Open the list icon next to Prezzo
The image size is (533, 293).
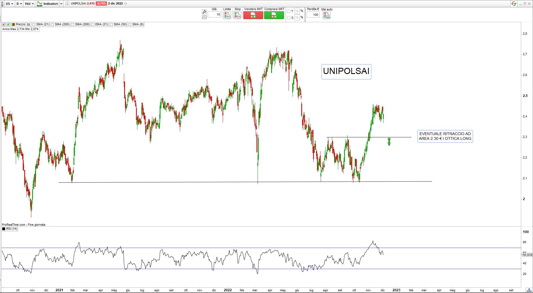pos(29,24)
